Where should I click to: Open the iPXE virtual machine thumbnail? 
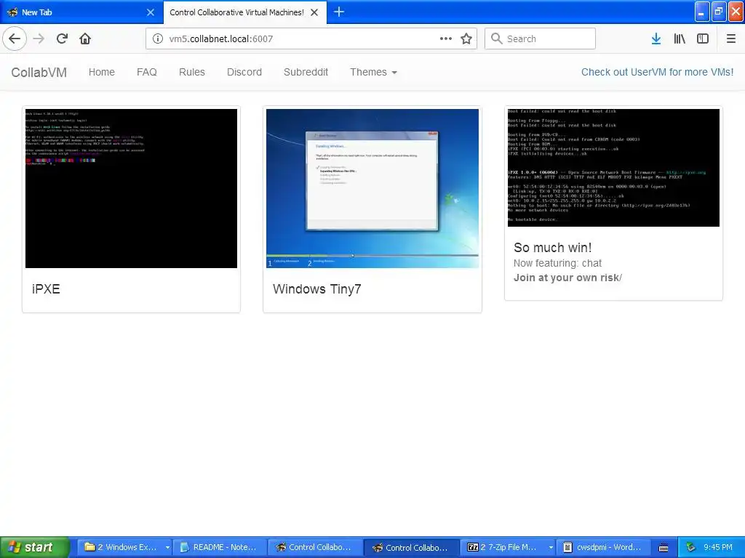click(x=131, y=188)
